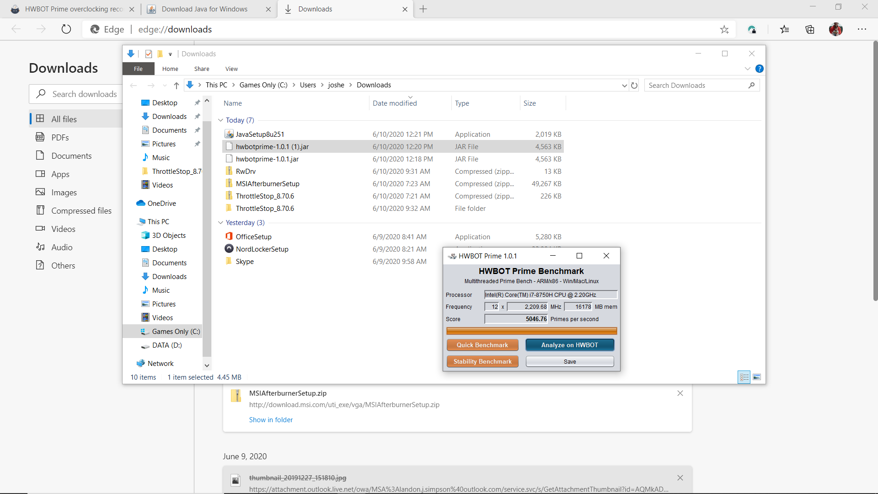
Task: Open 3D Objects in navigation pane
Action: [169, 235]
